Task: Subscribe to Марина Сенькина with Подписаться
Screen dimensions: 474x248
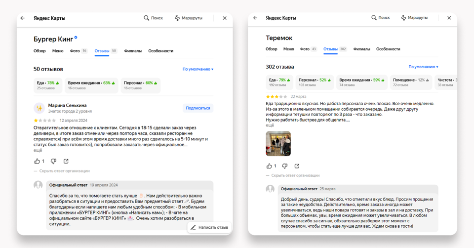Action: click(x=198, y=108)
